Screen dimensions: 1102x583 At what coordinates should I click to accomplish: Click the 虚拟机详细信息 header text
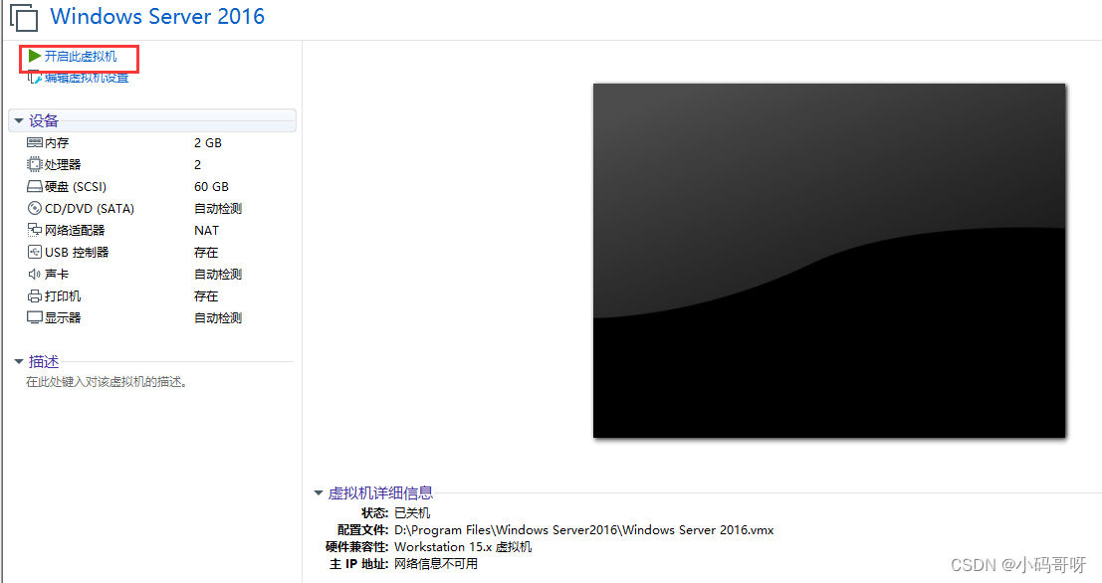coord(380,493)
